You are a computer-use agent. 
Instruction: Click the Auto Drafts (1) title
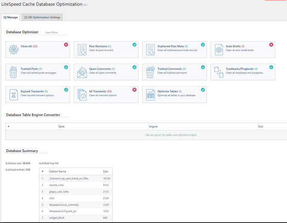click(x=235, y=46)
